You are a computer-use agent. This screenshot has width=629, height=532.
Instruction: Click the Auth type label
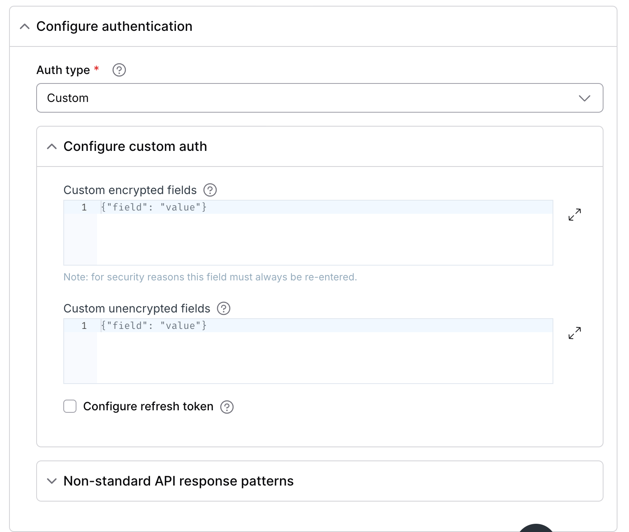63,70
